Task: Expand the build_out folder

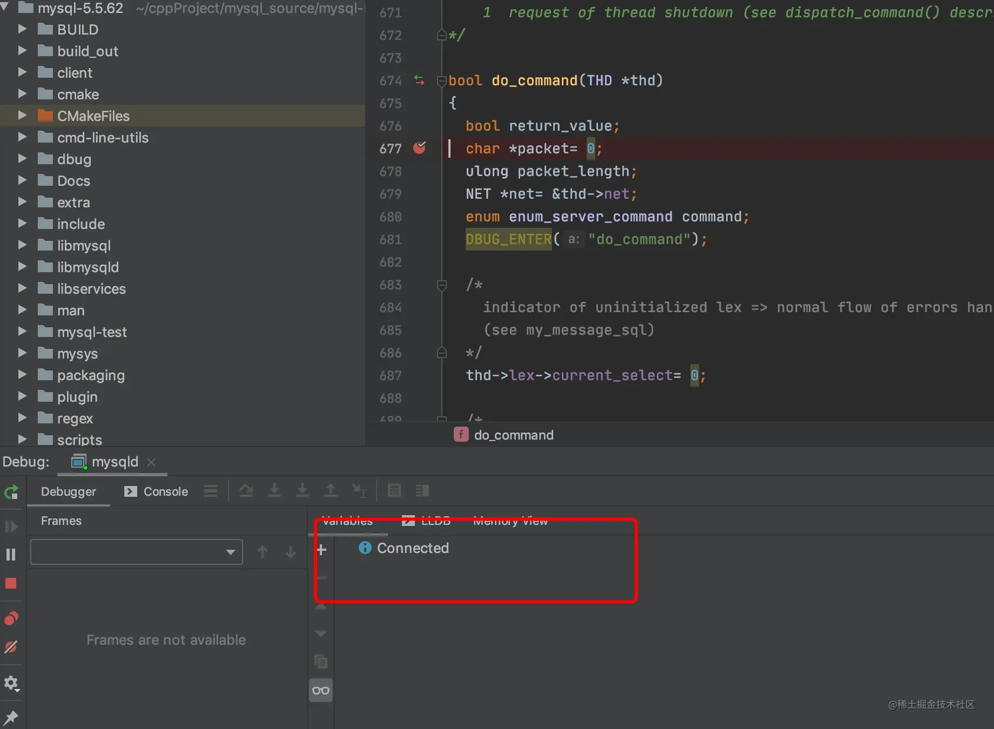Action: click(22, 50)
